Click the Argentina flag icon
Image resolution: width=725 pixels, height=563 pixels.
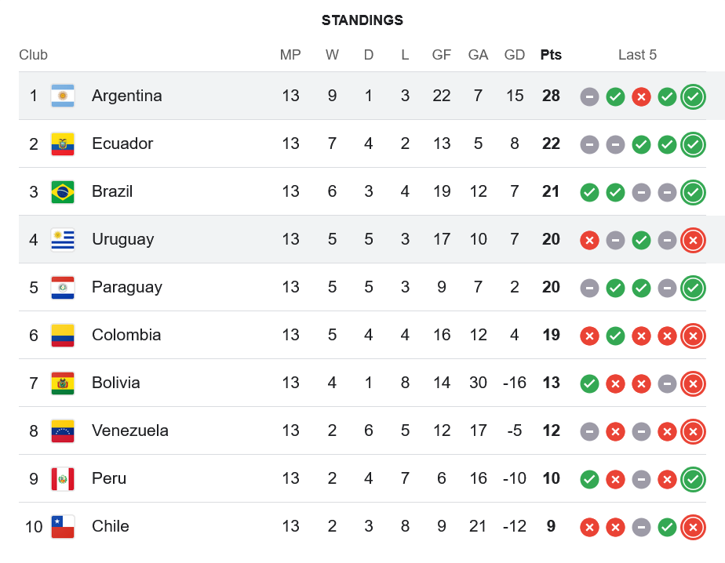pyautogui.click(x=63, y=96)
